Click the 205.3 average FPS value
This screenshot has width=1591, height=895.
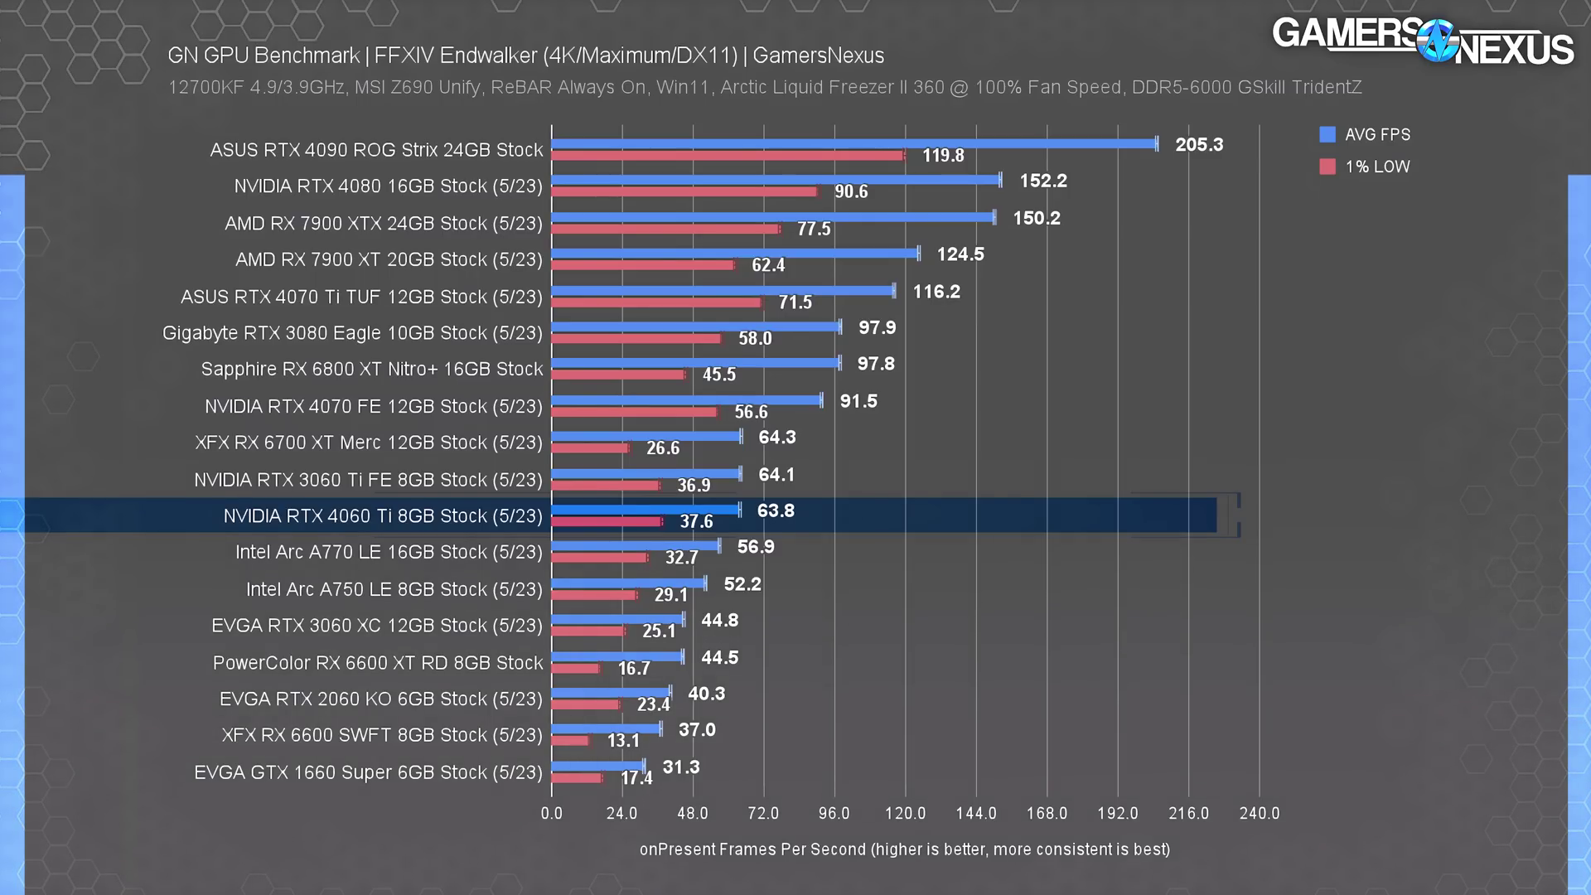pos(1198,145)
